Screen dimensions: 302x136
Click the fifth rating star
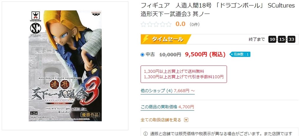169,24
